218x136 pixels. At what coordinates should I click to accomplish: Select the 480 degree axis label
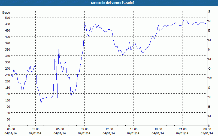[x=8, y=24]
